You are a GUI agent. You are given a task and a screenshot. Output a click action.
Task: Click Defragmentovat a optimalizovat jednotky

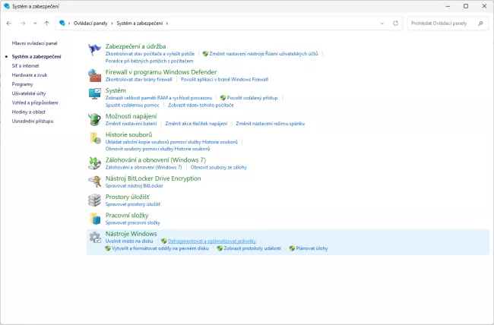(212, 241)
